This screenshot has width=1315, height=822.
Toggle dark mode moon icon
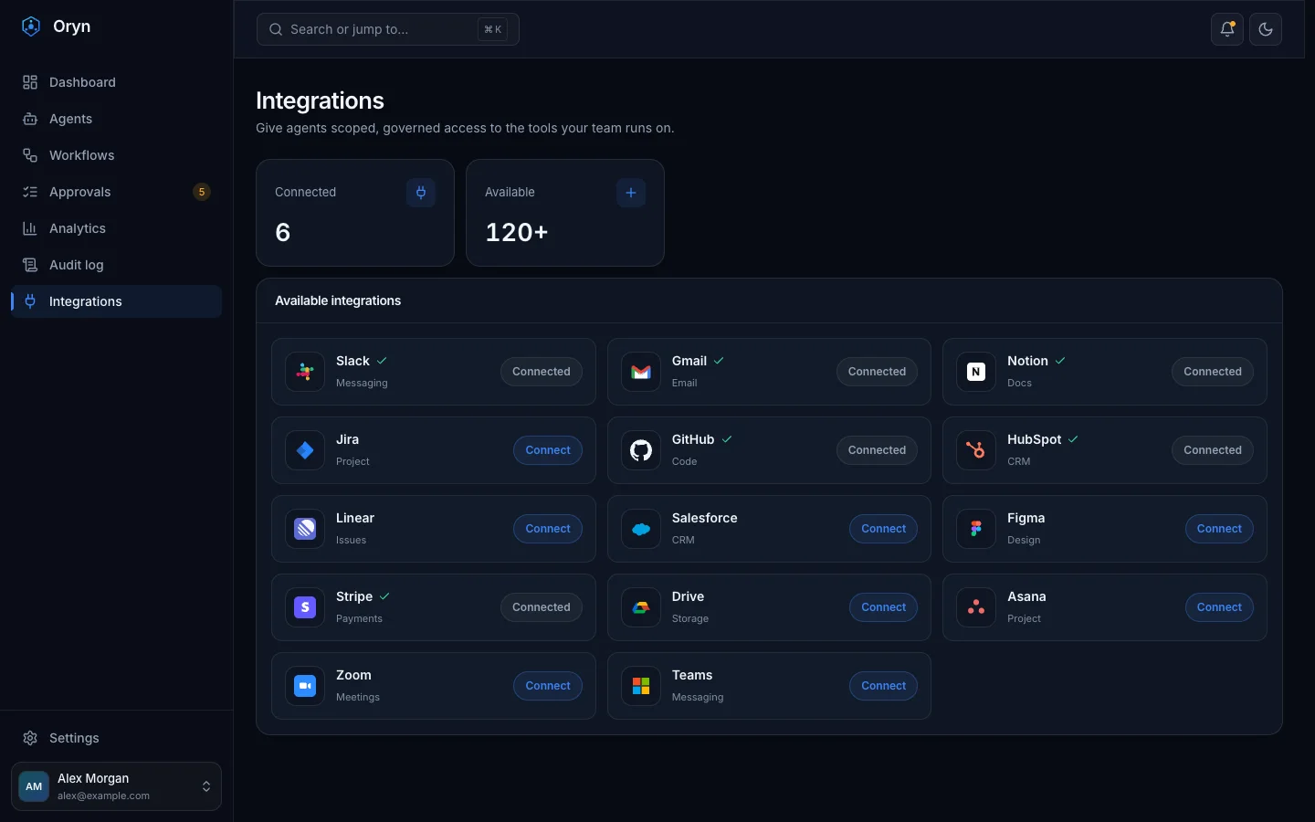[1266, 29]
